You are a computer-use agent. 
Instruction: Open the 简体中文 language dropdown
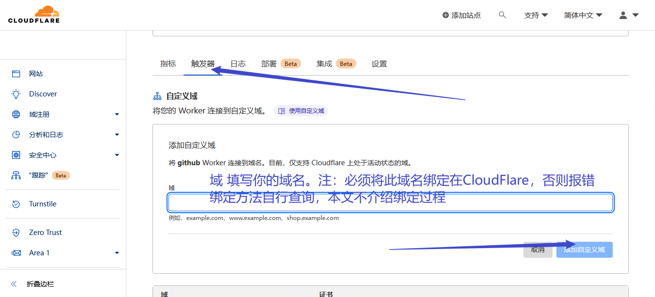click(582, 15)
